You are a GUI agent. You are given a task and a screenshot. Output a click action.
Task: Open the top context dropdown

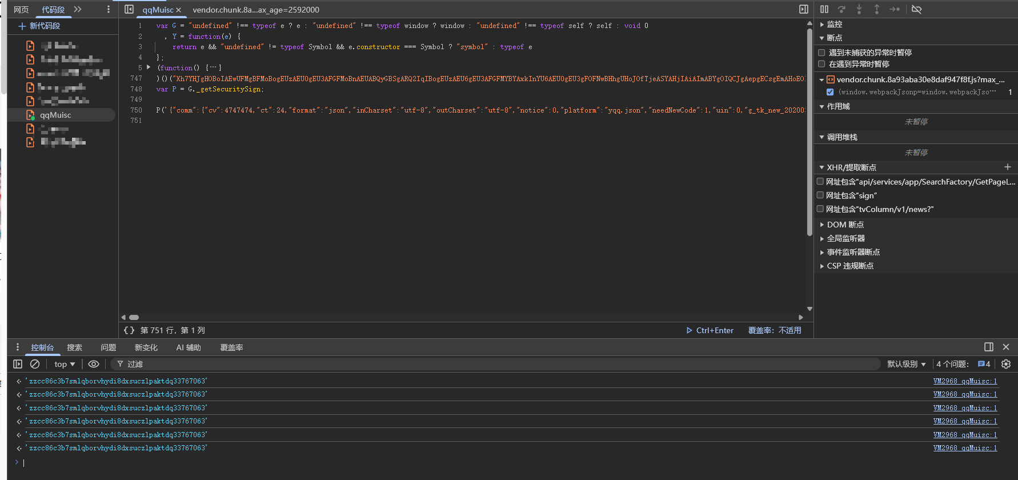(65, 364)
